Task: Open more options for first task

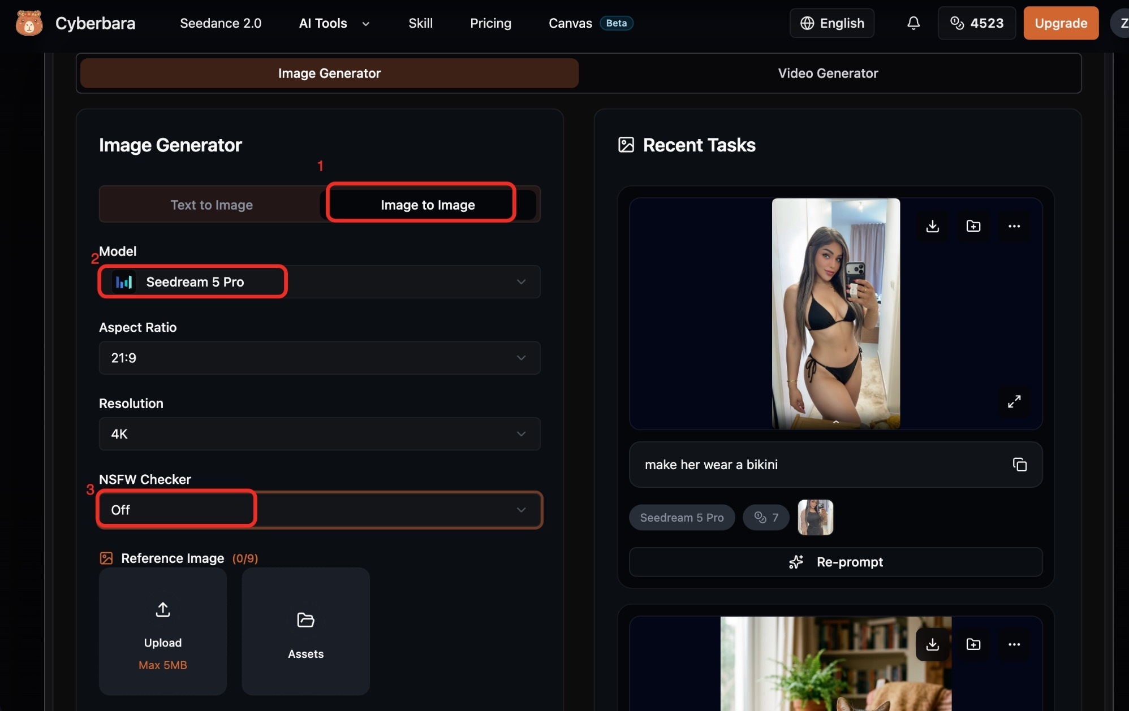Action: tap(1014, 227)
